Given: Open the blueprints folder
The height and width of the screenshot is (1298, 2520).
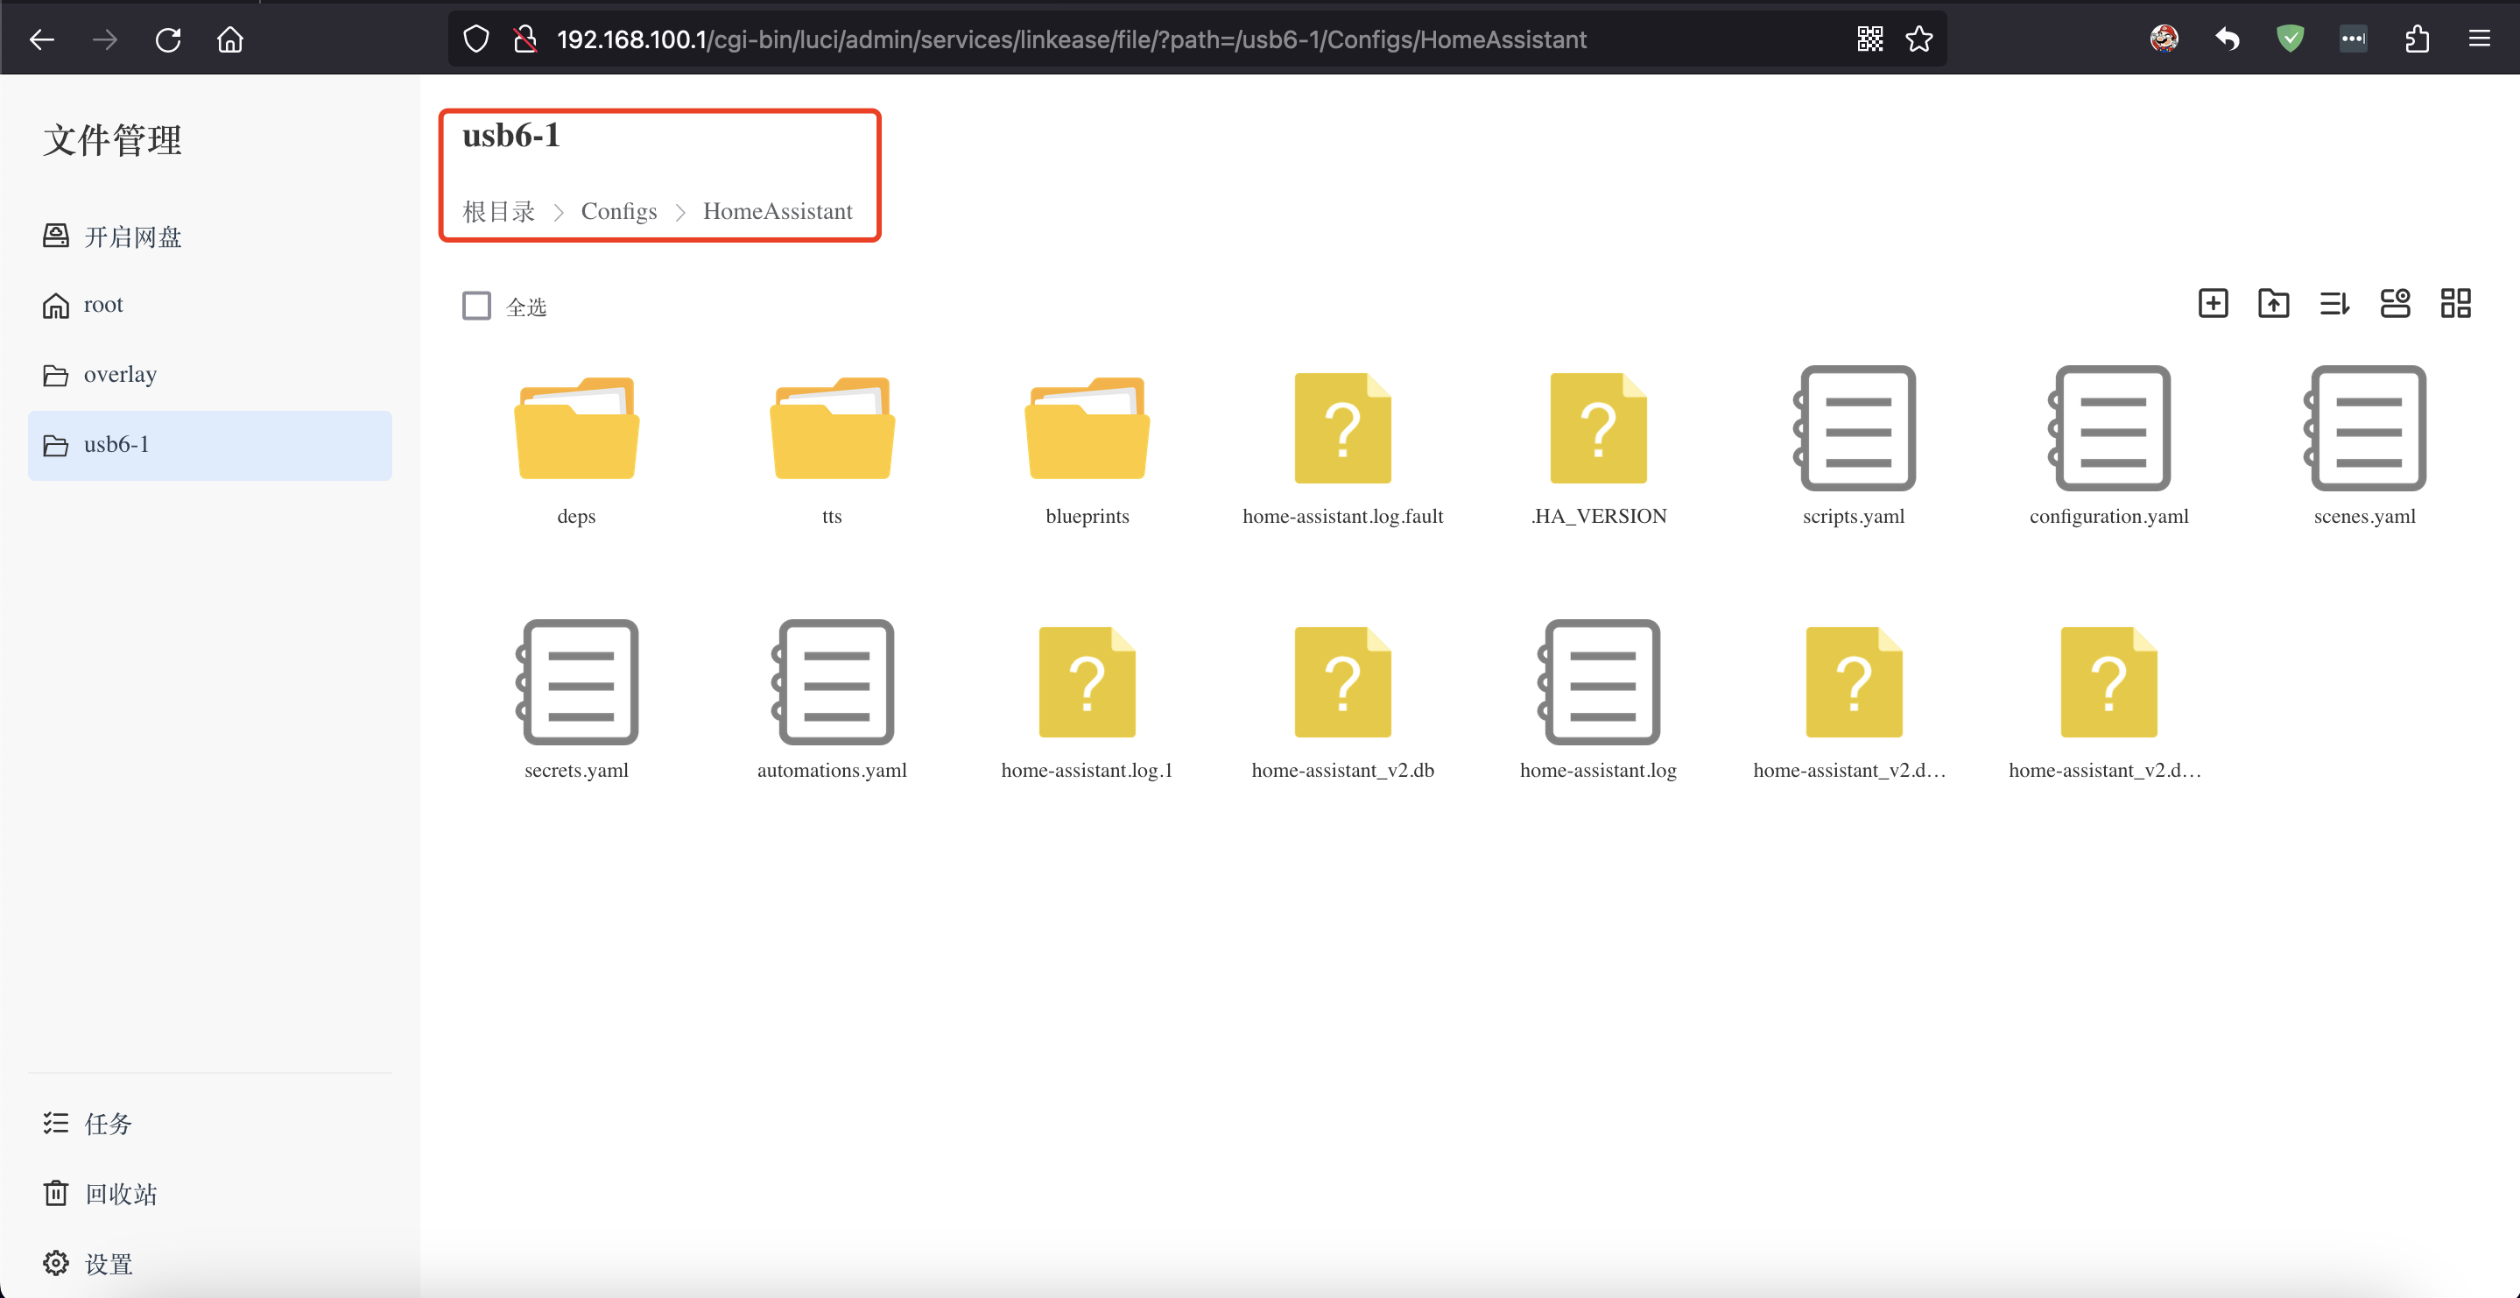Looking at the screenshot, I should 1087,427.
